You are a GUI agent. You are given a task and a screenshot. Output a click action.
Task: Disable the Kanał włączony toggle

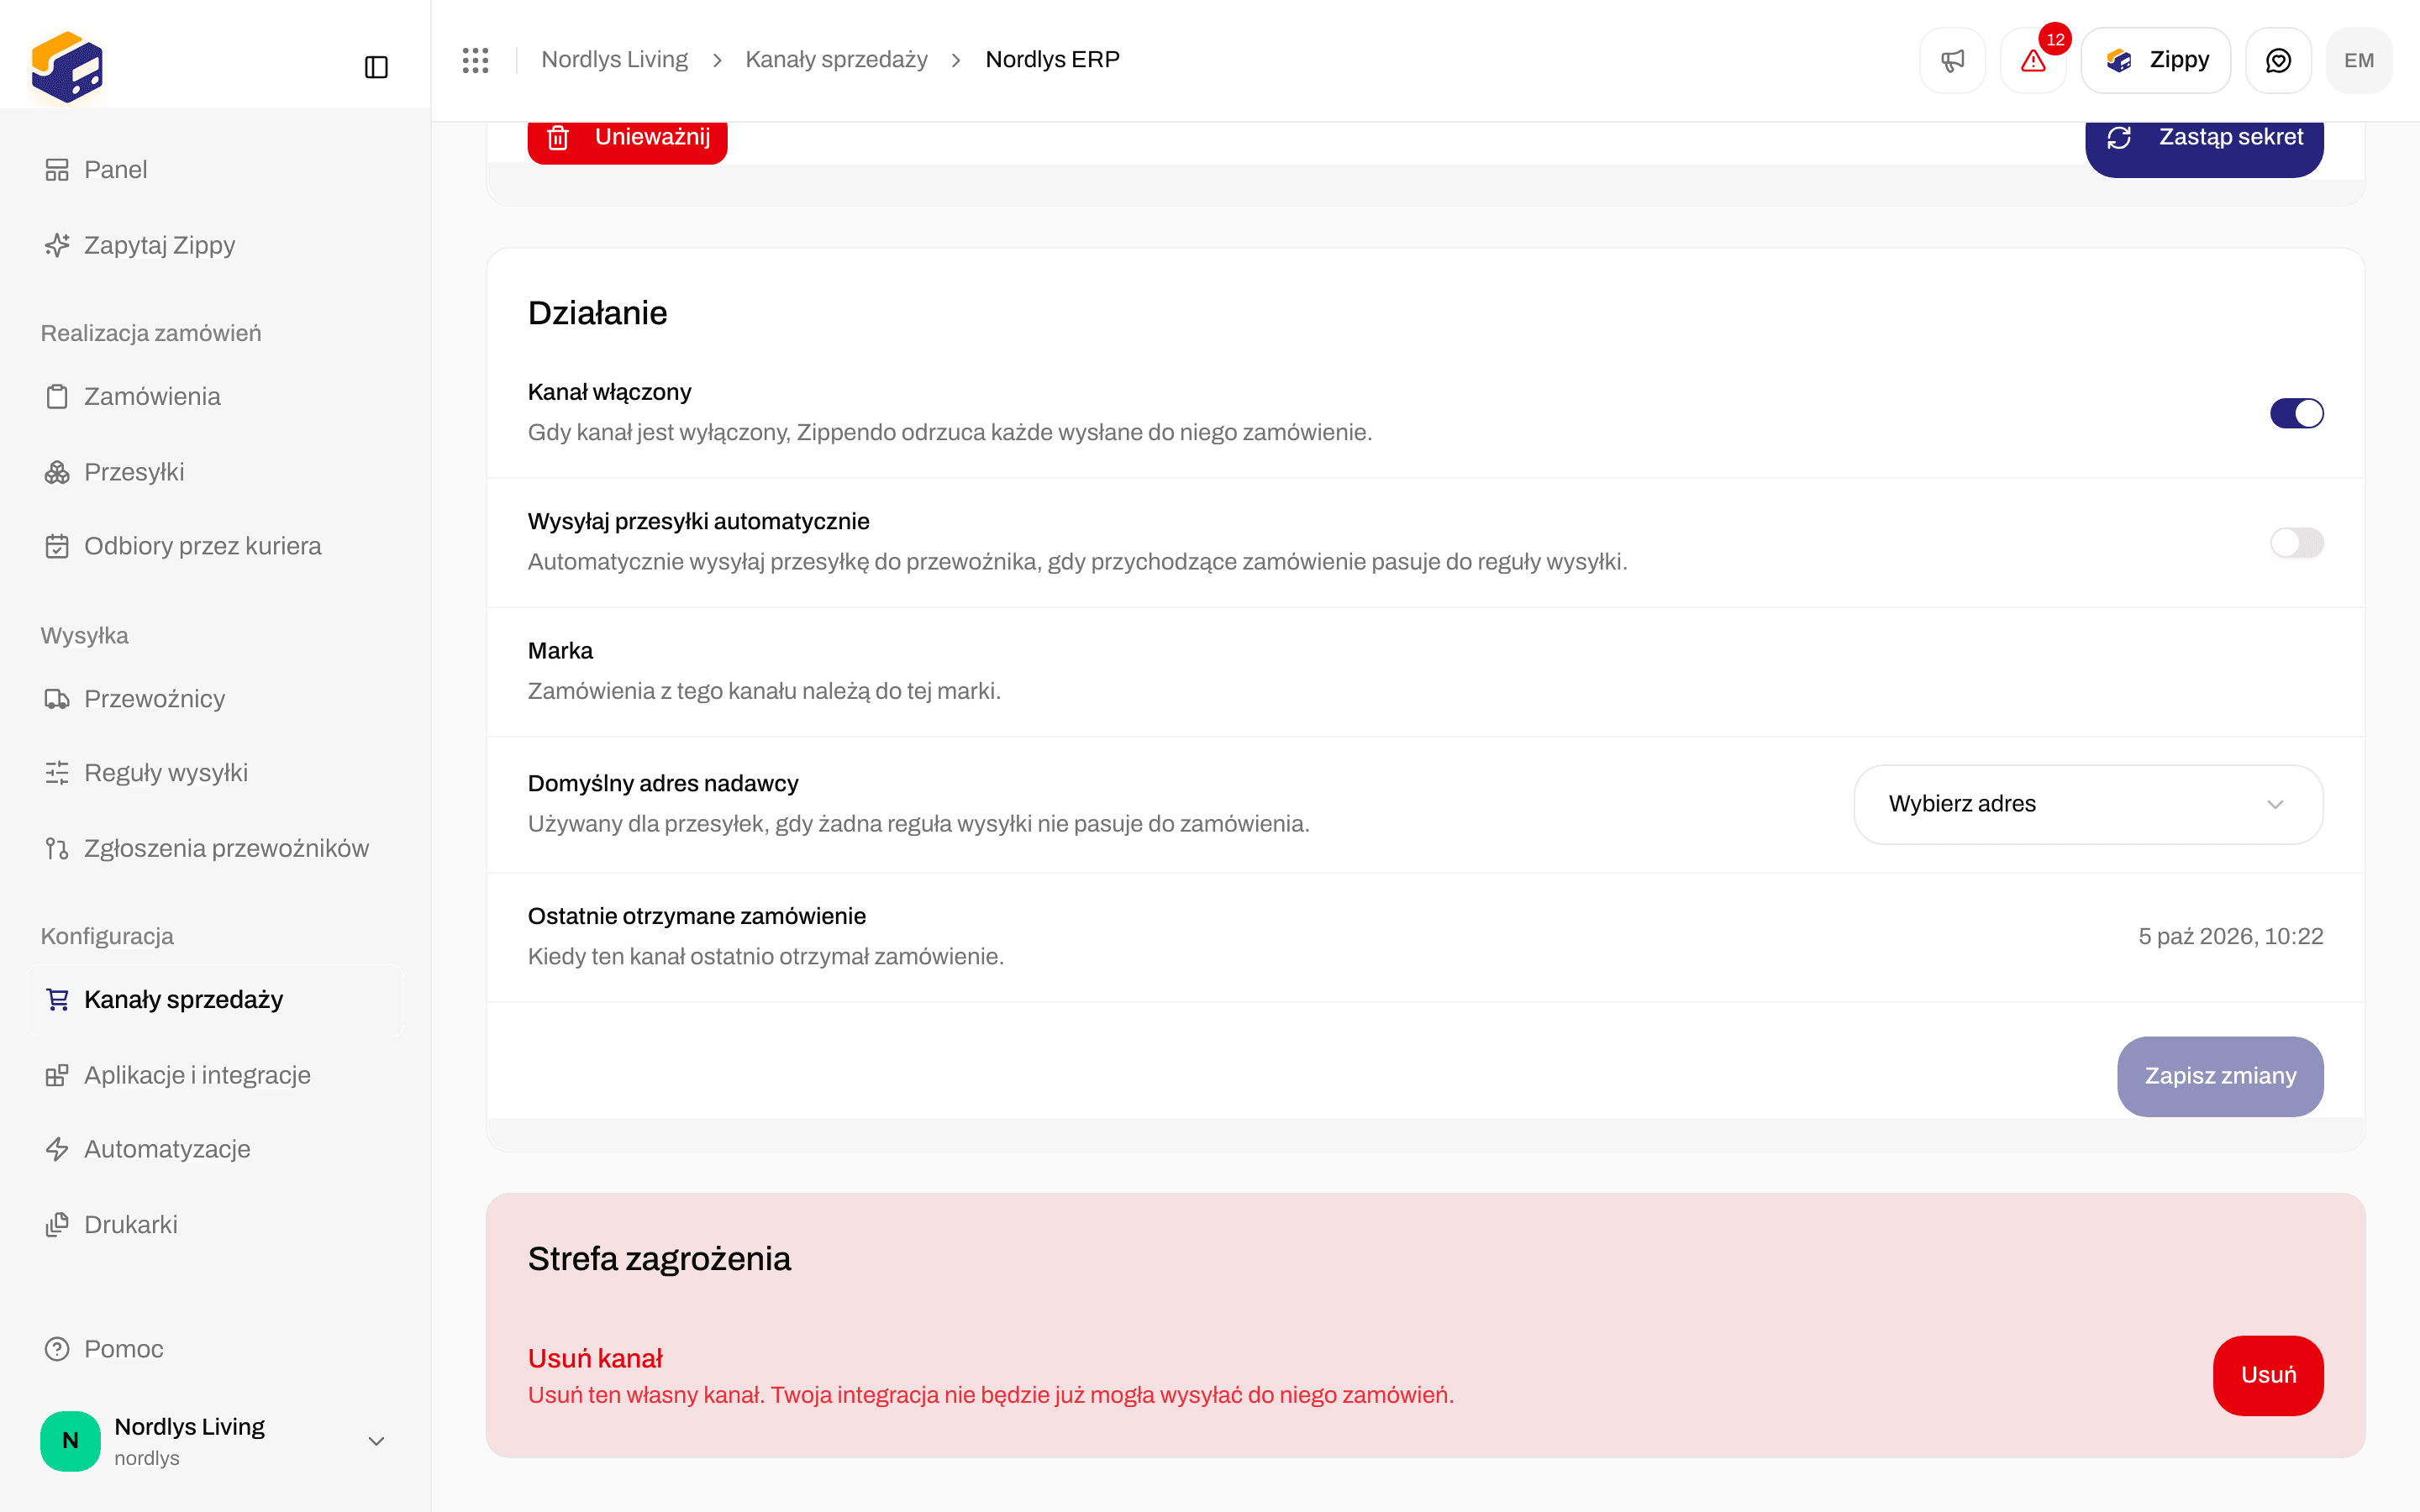pos(2296,413)
